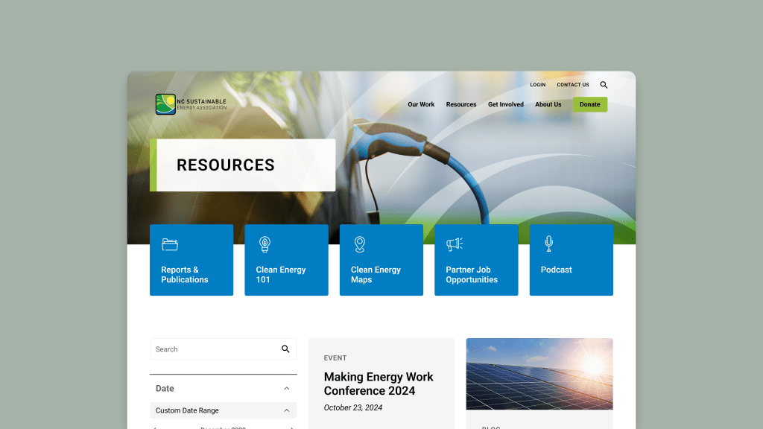The image size is (763, 429).
Task: Toggle the Custom Date Range dropdown chevron
Action: coord(287,410)
